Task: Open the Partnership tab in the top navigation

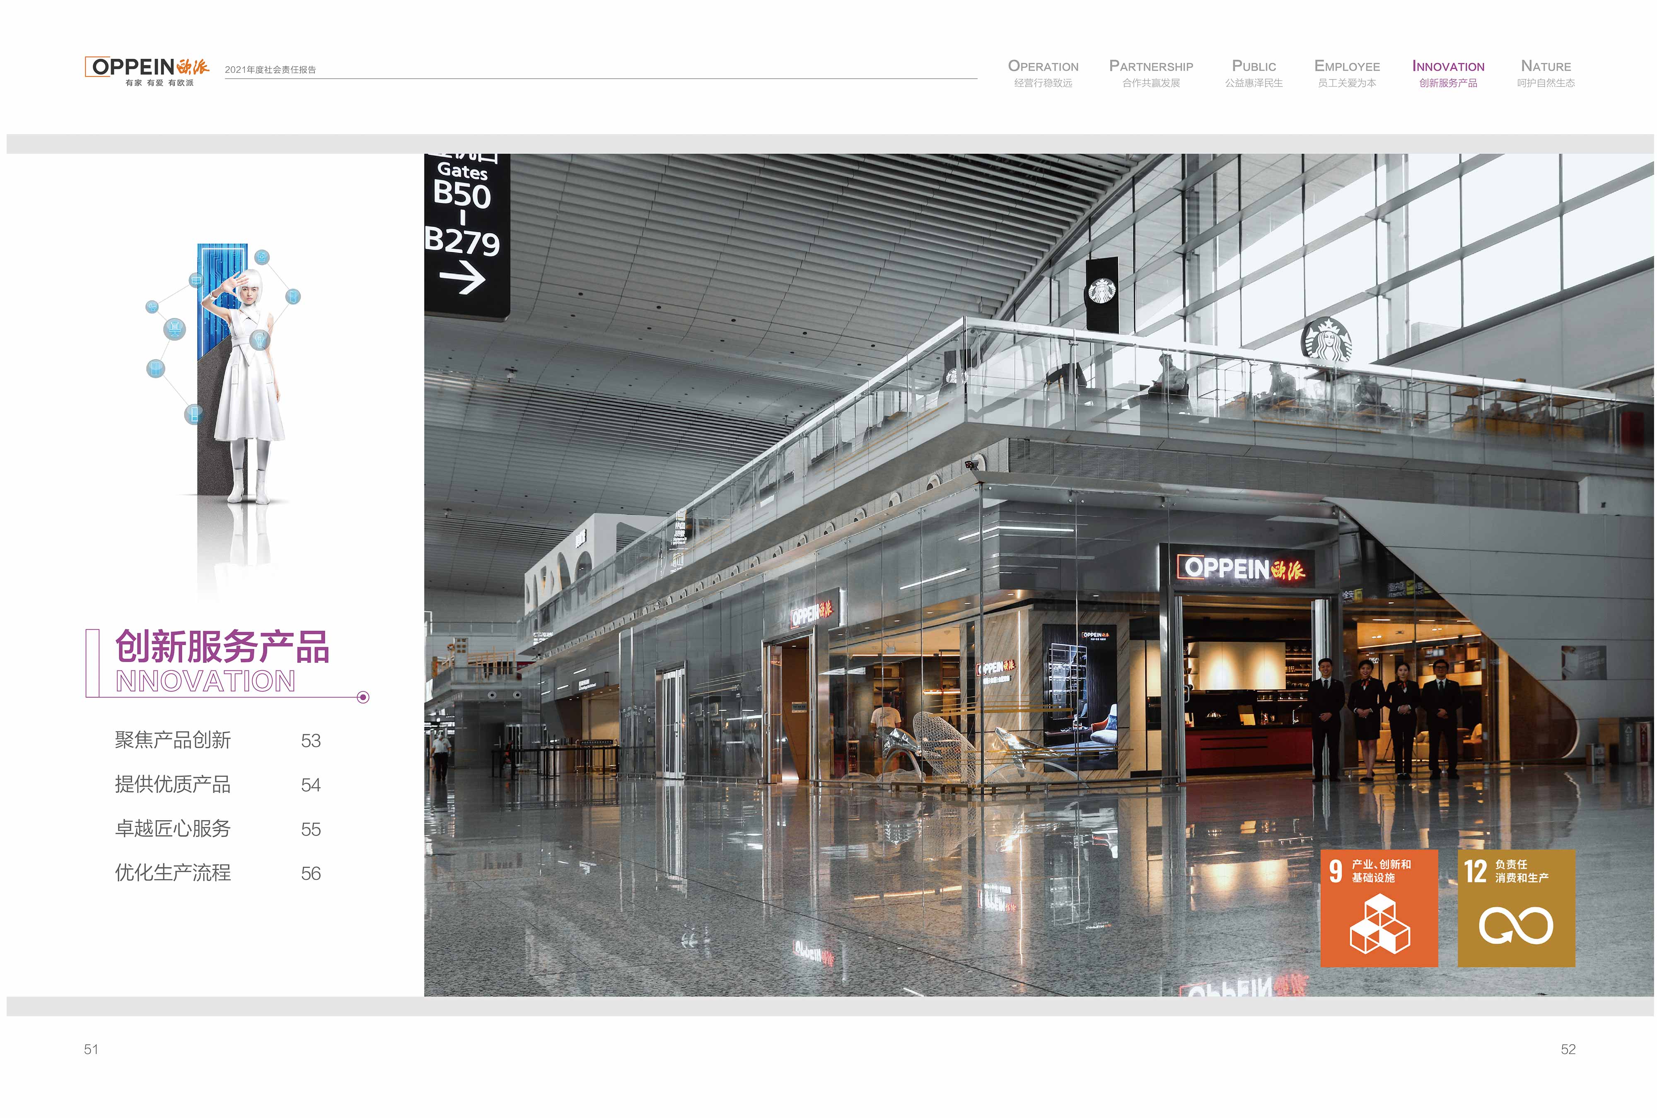Action: point(1151,73)
